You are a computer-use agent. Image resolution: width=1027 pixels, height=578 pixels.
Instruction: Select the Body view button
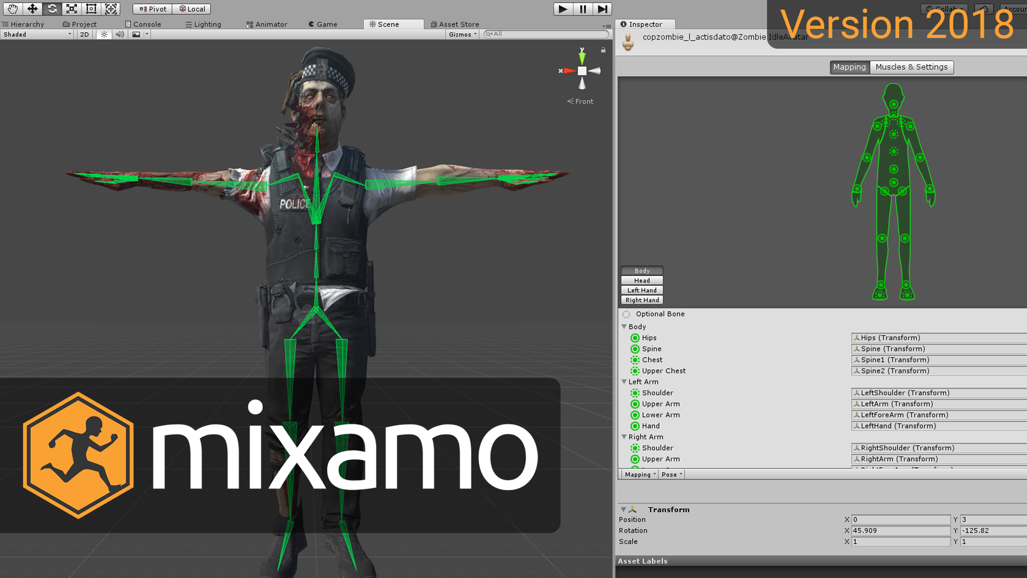[642, 270]
